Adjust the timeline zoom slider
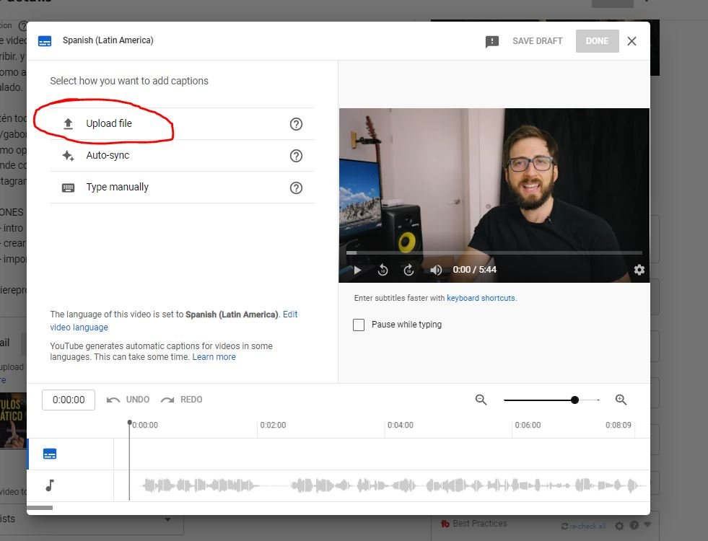 tap(574, 399)
